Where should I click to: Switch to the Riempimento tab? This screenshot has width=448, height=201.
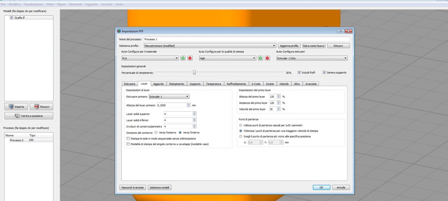177,84
